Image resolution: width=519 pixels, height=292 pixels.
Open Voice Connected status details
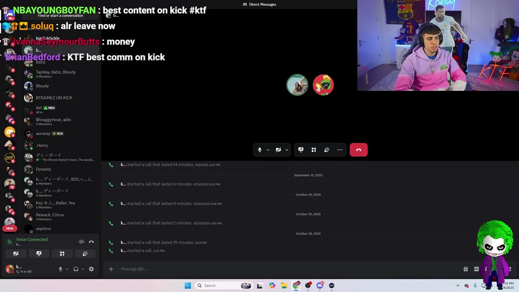(32, 239)
